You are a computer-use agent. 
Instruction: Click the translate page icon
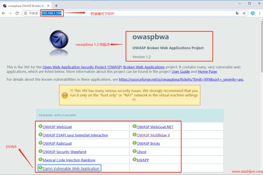(x=237, y=13)
